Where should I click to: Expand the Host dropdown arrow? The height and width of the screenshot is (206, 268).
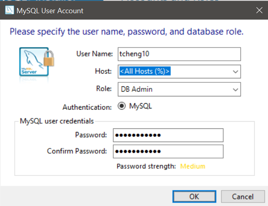(235, 72)
